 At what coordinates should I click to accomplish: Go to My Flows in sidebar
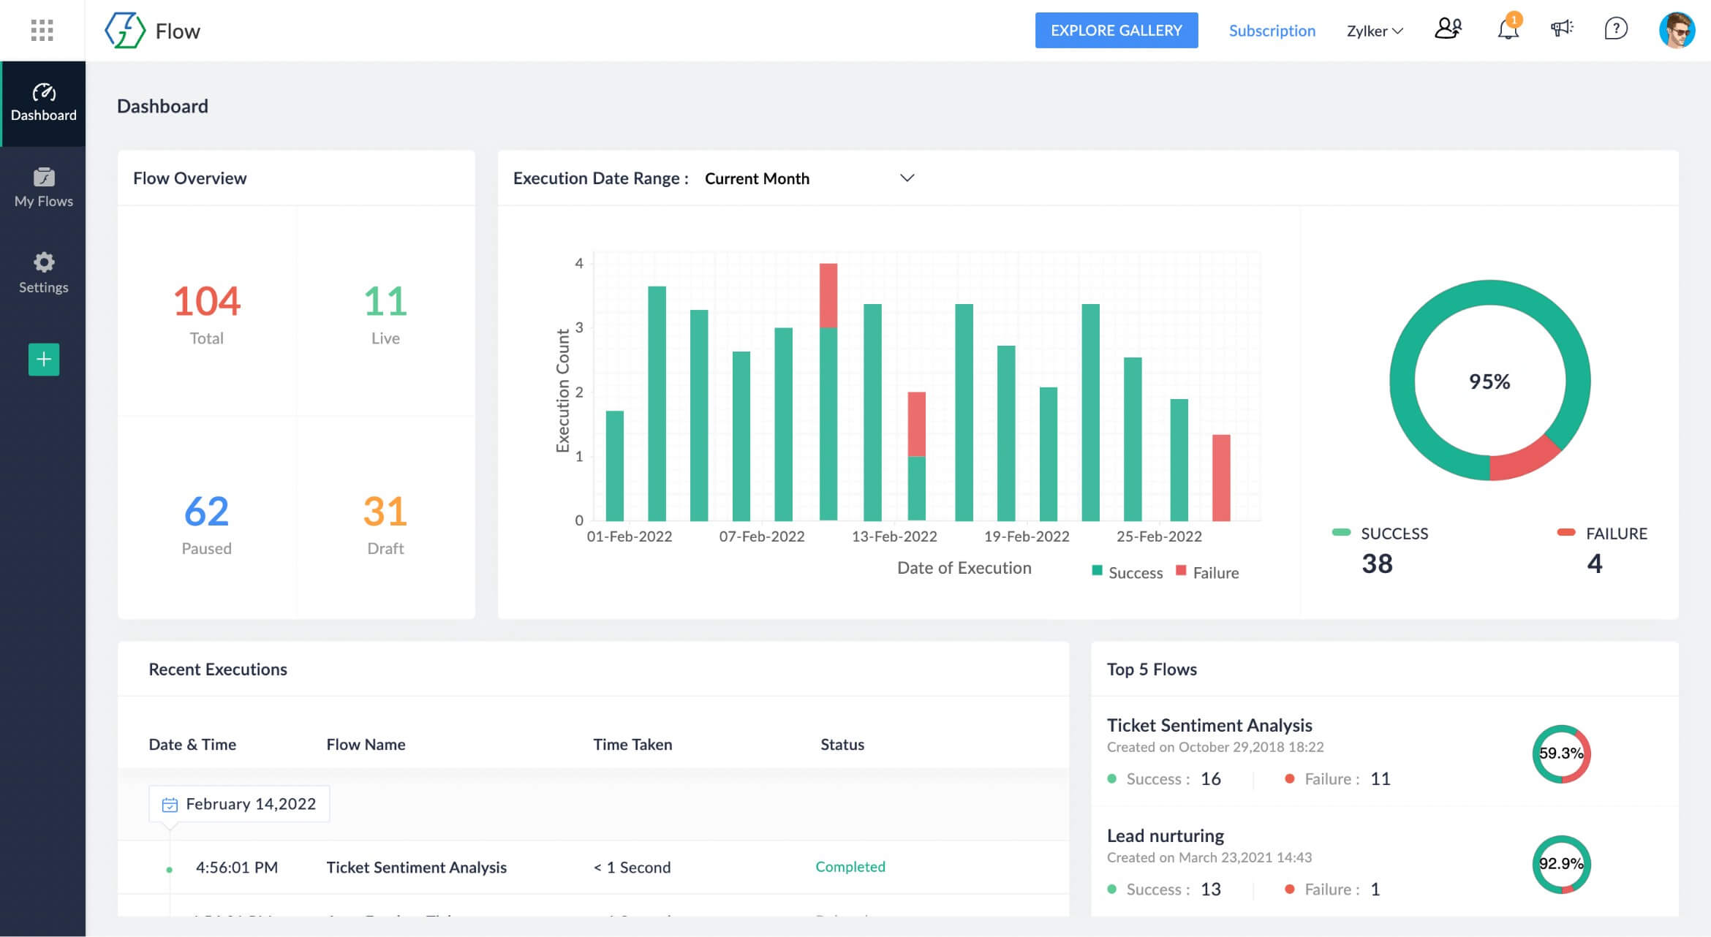[43, 188]
